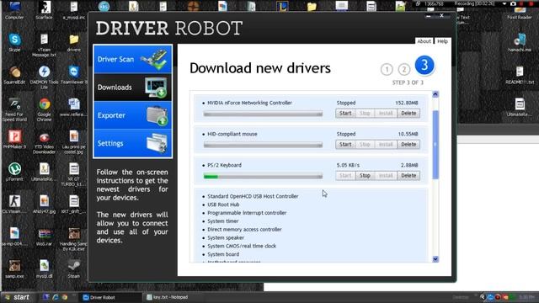Click the highlighted step 3 circle

click(x=424, y=66)
